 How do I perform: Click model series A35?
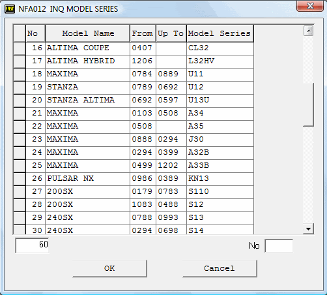pyautogui.click(x=220, y=127)
